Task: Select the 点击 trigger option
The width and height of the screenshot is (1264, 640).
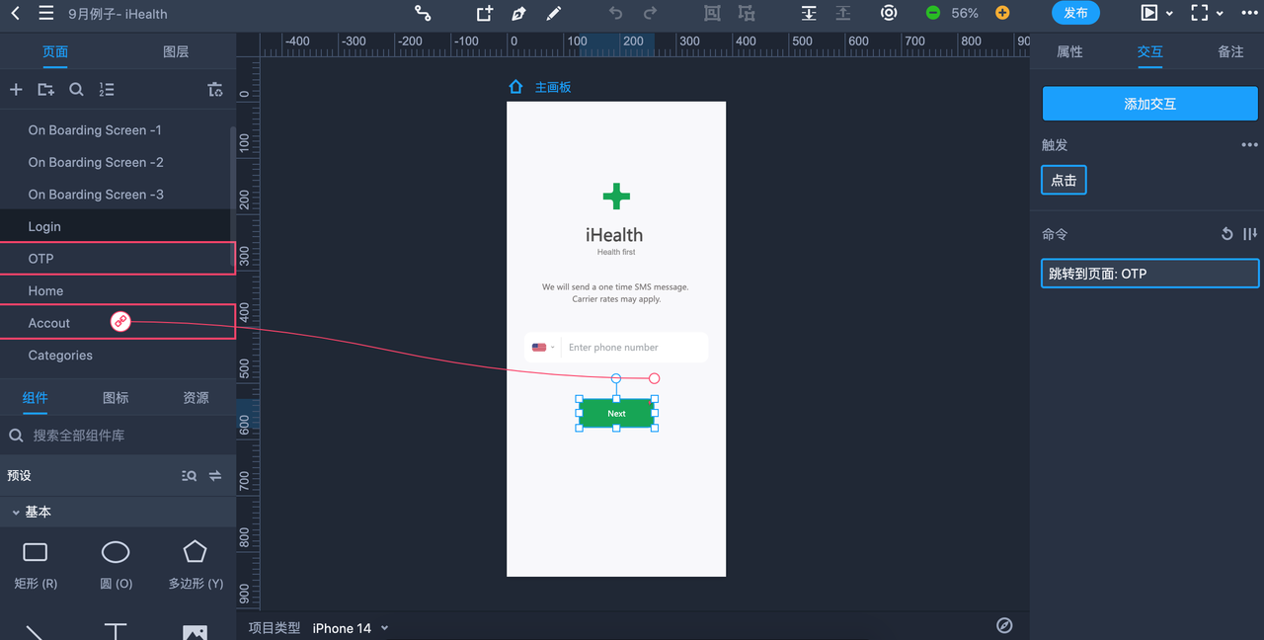Action: pyautogui.click(x=1064, y=181)
